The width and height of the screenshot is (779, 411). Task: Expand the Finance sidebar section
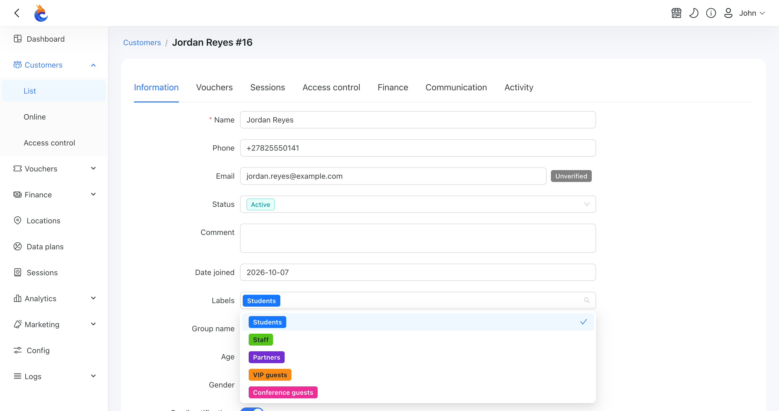point(93,194)
